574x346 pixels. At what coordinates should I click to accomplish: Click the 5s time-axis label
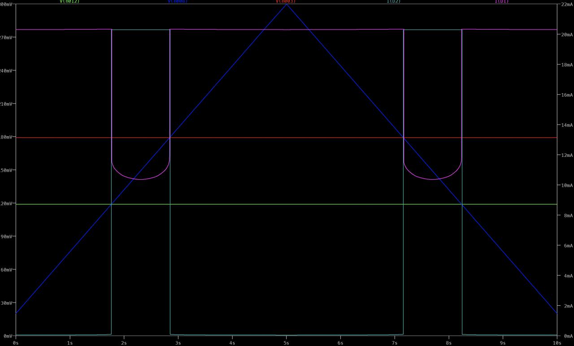pyautogui.click(x=287, y=343)
